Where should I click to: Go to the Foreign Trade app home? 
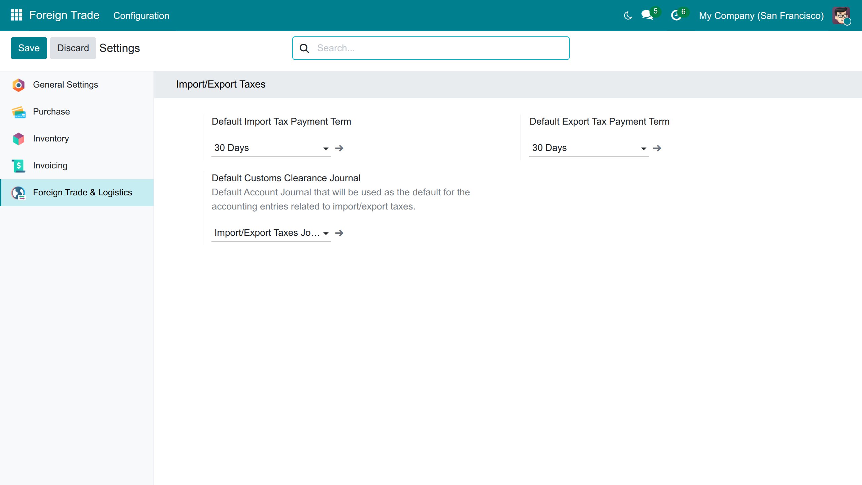pyautogui.click(x=64, y=15)
